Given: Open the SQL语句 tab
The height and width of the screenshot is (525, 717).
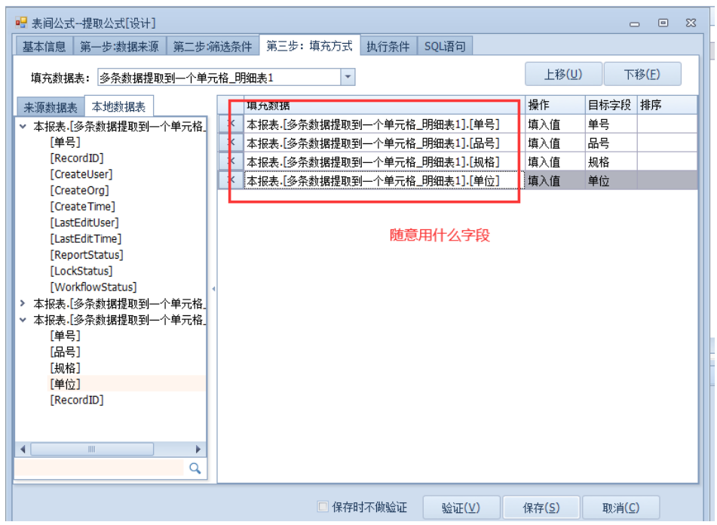Looking at the screenshot, I should (444, 47).
